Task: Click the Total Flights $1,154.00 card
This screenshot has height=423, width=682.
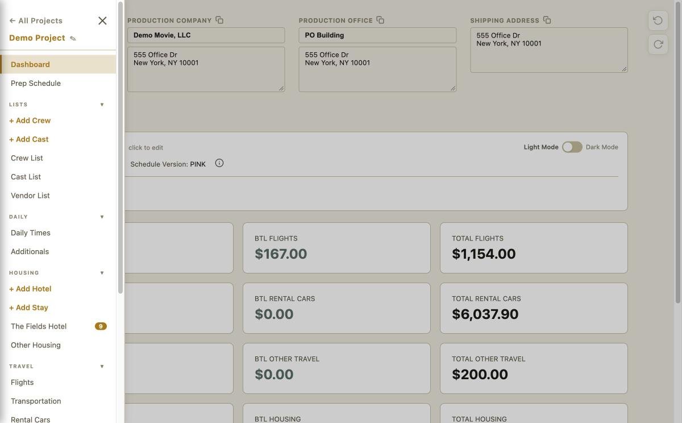Action: [534, 248]
